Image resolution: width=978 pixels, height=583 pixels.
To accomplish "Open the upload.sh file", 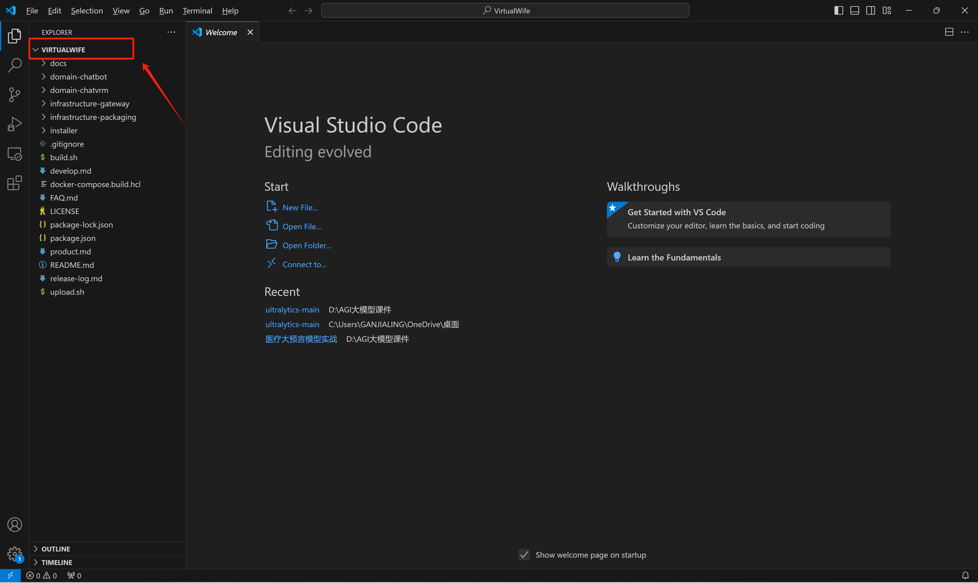I will pos(107,292).
